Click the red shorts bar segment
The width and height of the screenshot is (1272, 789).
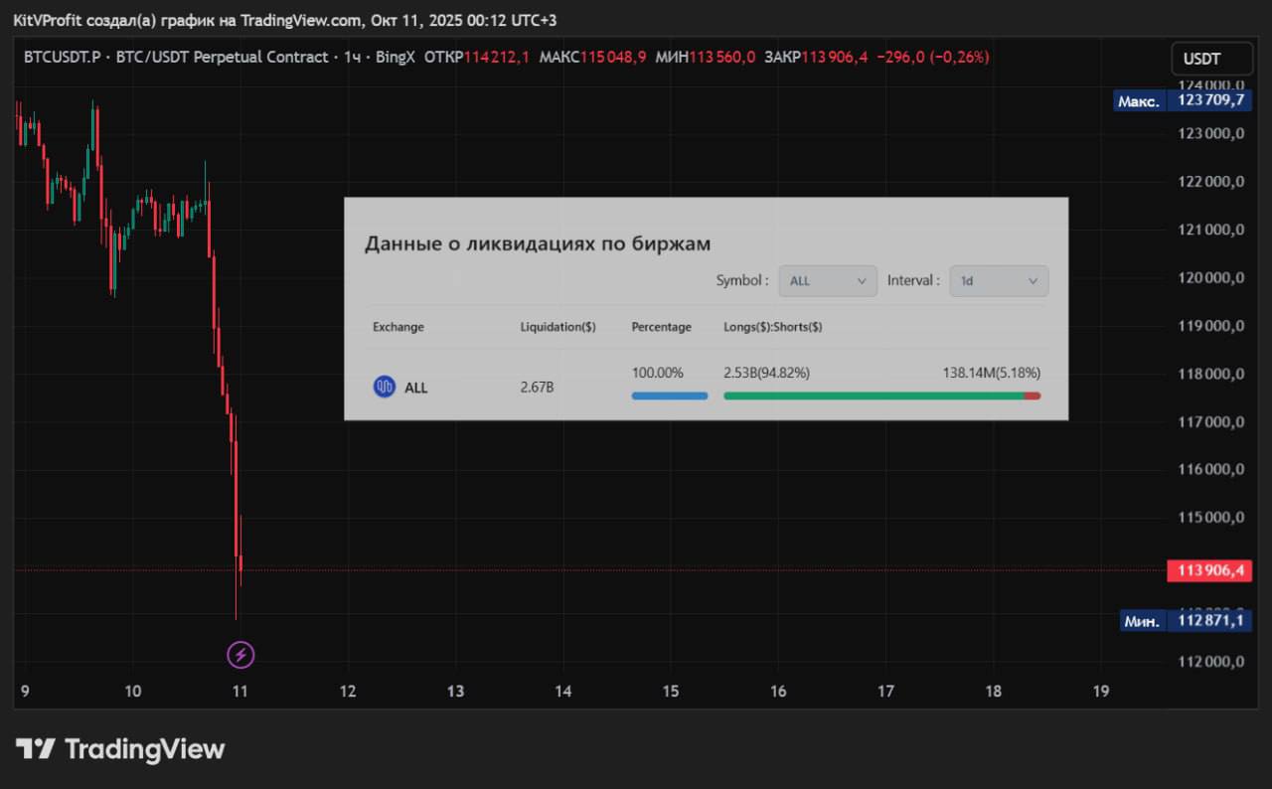point(1032,395)
